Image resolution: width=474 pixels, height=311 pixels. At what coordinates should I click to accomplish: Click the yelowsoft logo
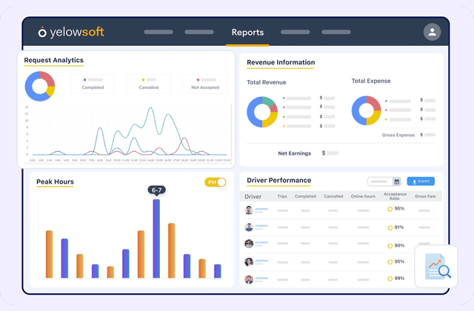73,33
